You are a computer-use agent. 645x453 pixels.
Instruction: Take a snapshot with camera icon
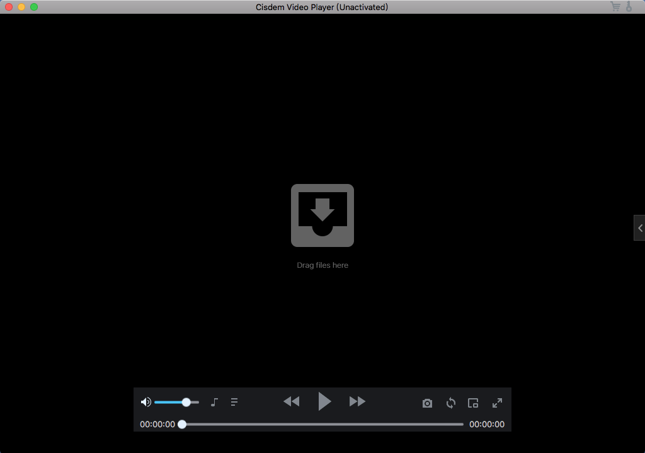click(x=427, y=403)
